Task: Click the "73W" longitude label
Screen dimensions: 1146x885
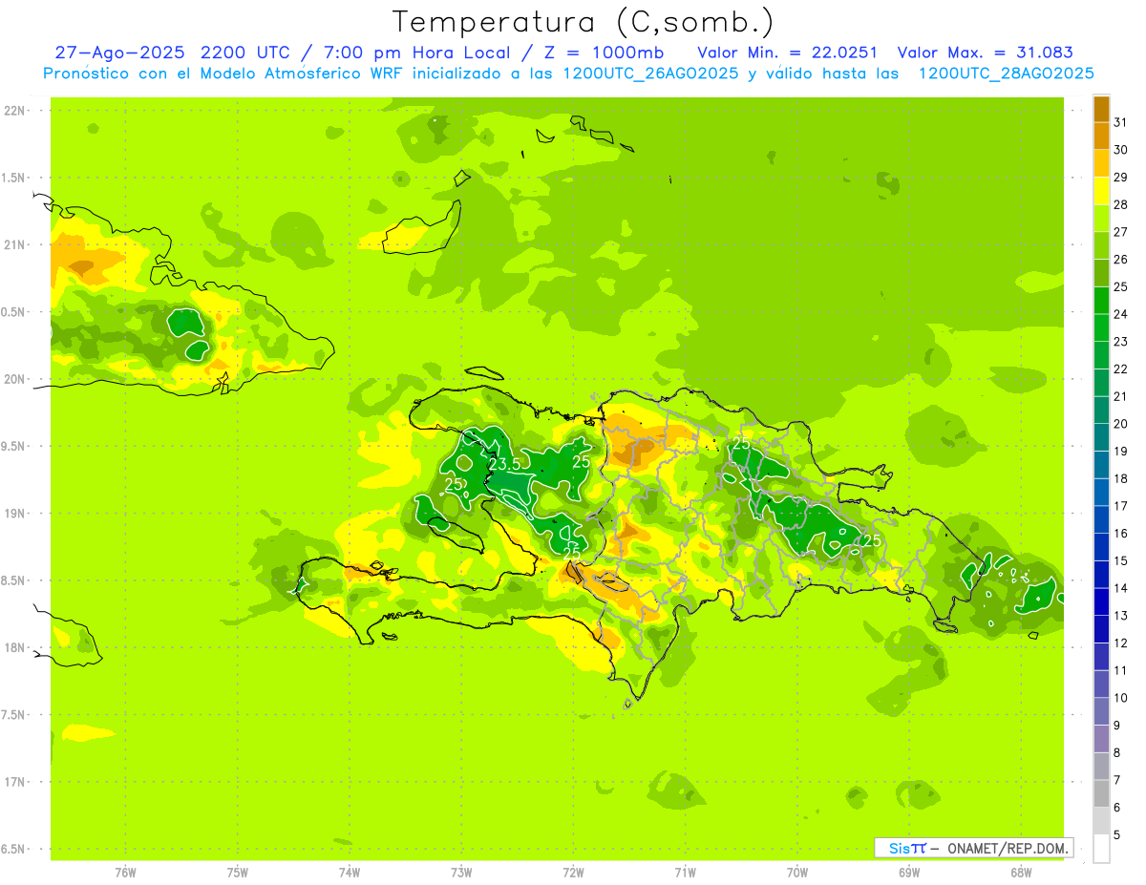Action: point(461,872)
